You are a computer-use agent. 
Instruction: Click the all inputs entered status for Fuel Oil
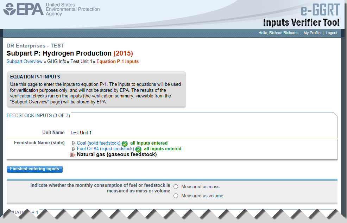click(x=163, y=149)
